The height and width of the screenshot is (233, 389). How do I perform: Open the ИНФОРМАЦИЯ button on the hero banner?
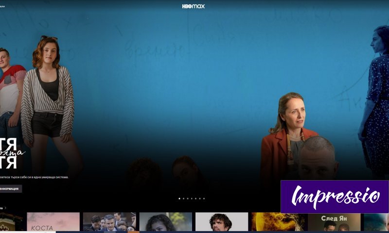[11, 189]
